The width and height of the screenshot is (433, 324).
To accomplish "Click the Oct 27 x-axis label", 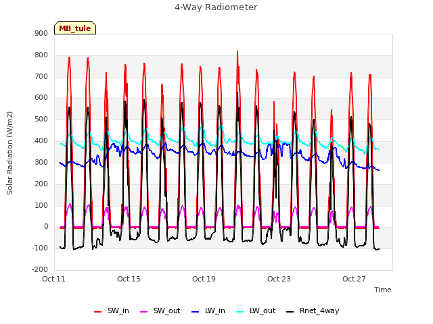I will 354,279.
